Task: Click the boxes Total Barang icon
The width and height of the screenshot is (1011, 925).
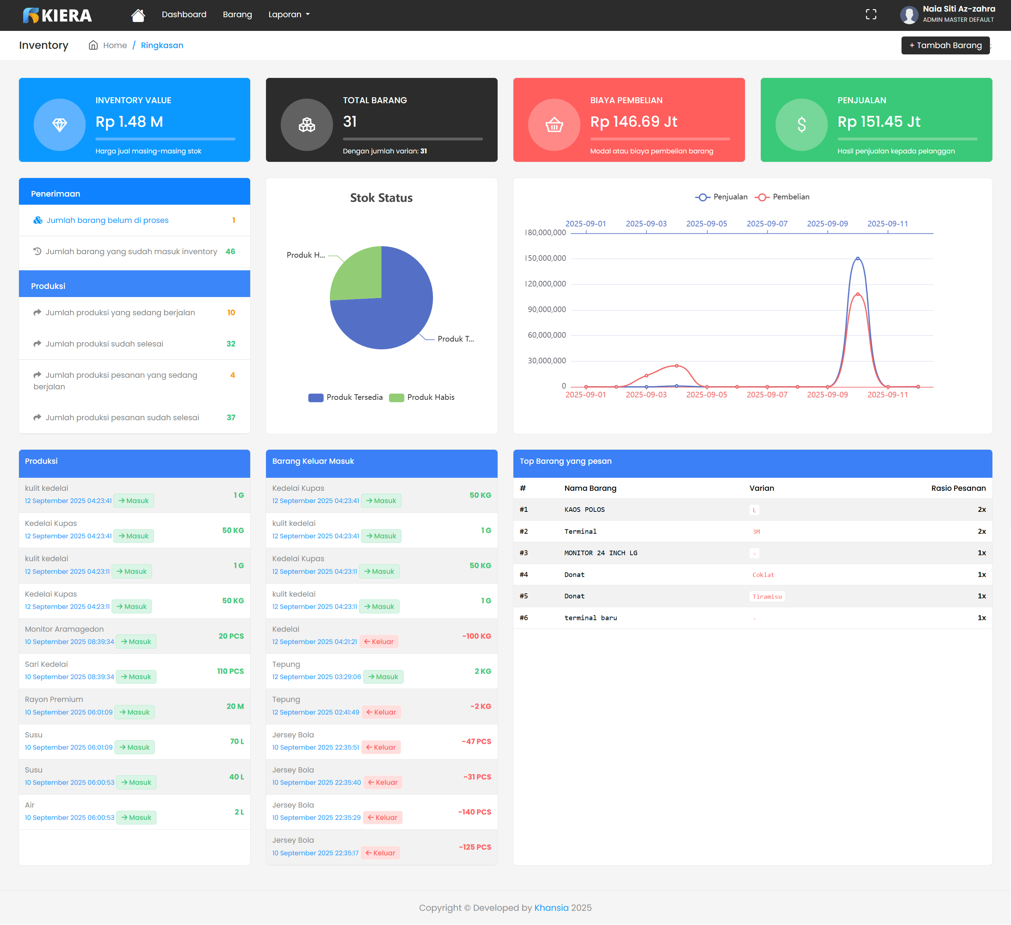Action: tap(306, 124)
